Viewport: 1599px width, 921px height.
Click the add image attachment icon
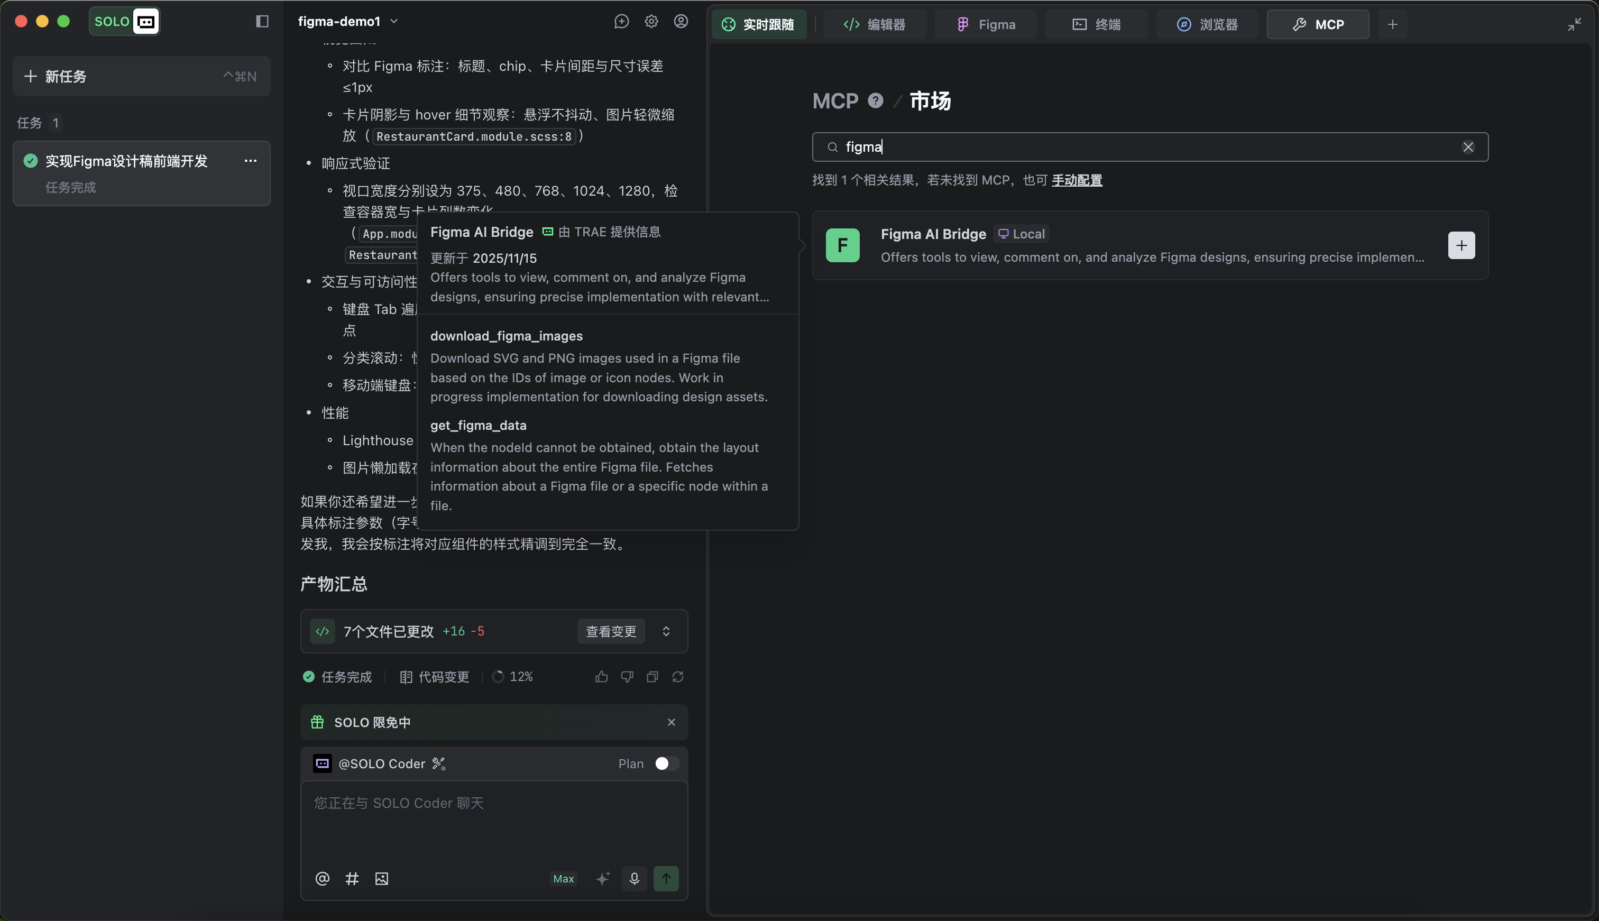click(381, 878)
